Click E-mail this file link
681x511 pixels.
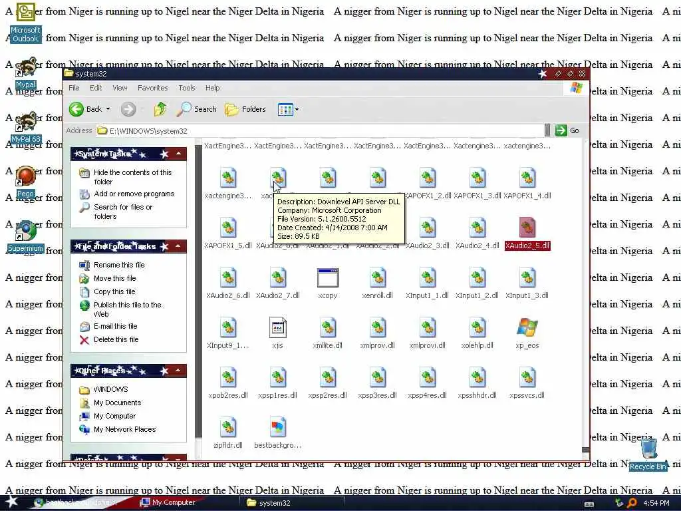[115, 326]
